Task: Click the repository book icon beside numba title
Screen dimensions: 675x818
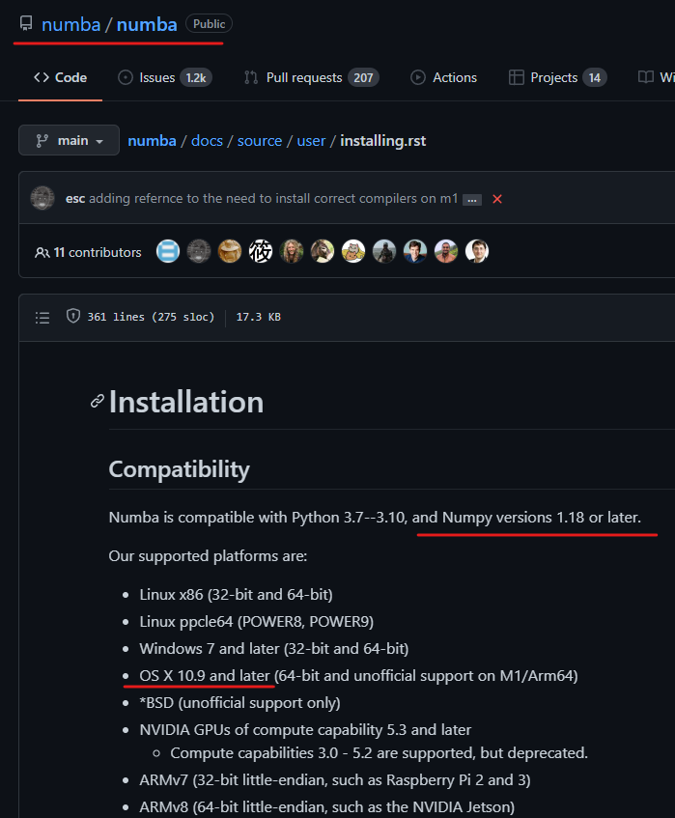Action: click(x=25, y=23)
